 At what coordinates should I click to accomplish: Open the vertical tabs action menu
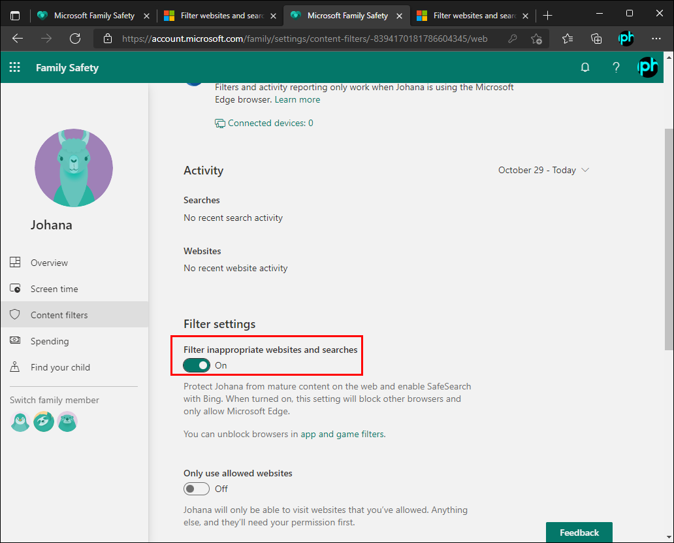(x=15, y=16)
